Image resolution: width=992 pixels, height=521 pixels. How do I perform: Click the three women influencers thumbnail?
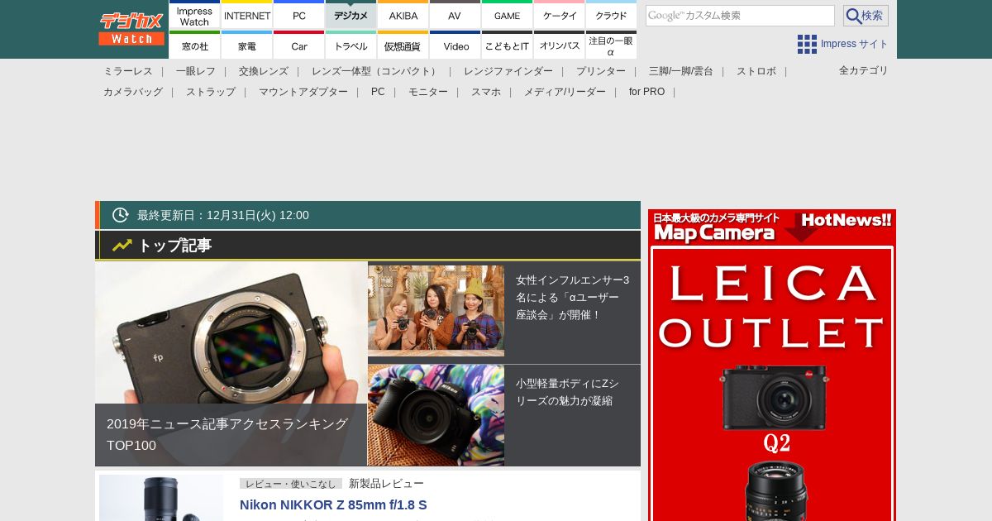tap(436, 310)
